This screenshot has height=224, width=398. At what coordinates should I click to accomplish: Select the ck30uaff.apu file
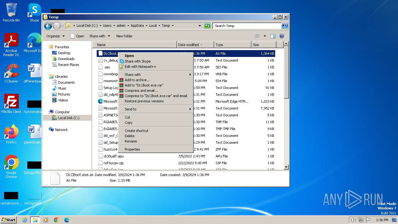coord(113,156)
